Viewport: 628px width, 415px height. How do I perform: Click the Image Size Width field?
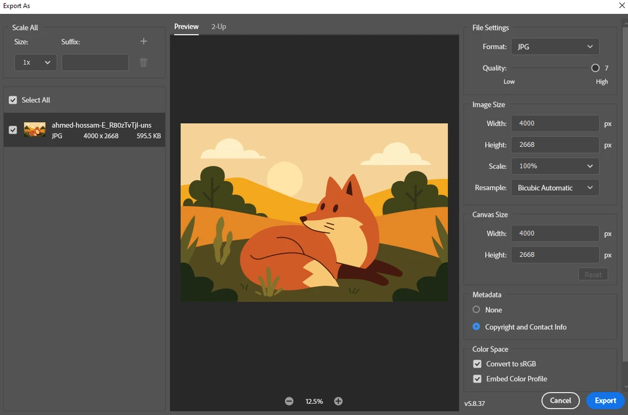pyautogui.click(x=555, y=123)
